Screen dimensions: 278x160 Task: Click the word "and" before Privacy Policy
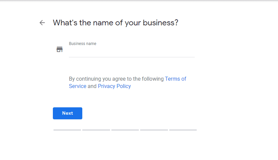click(92, 86)
